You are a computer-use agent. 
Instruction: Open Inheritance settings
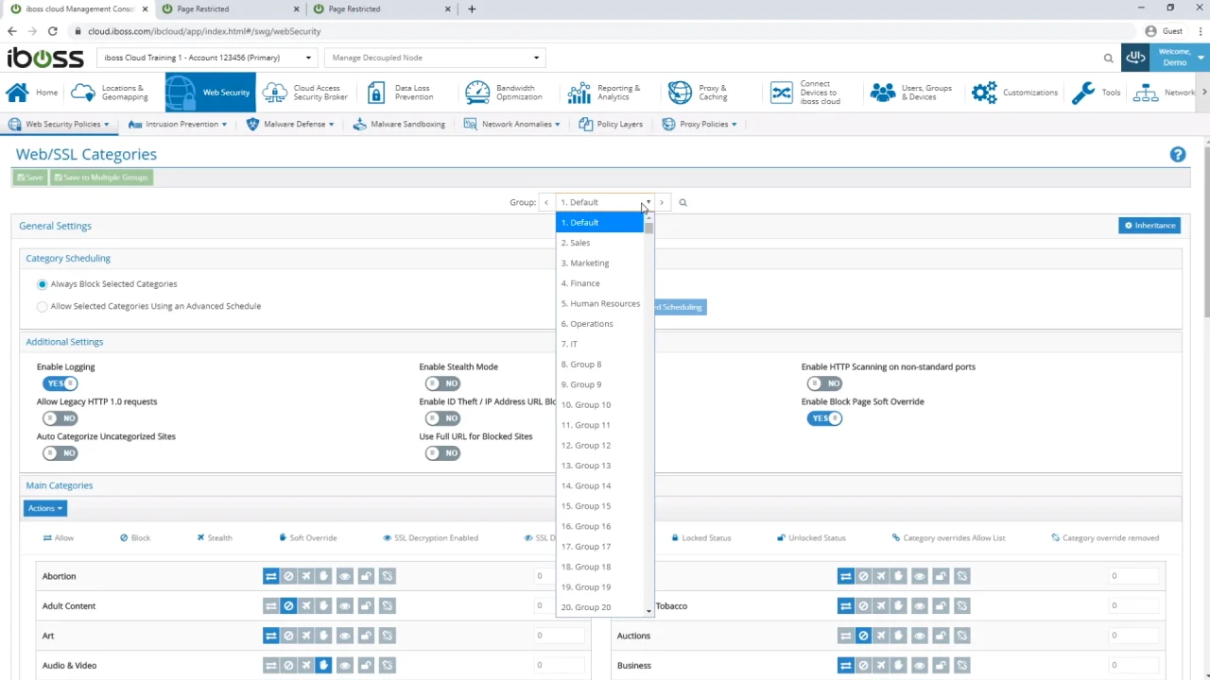(x=1149, y=226)
